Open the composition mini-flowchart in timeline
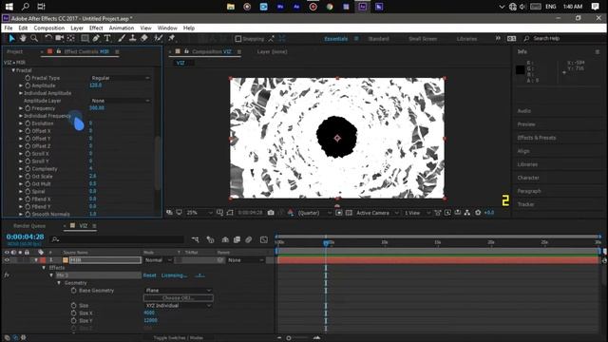Screen dimensions: 608x342 tap(196, 239)
